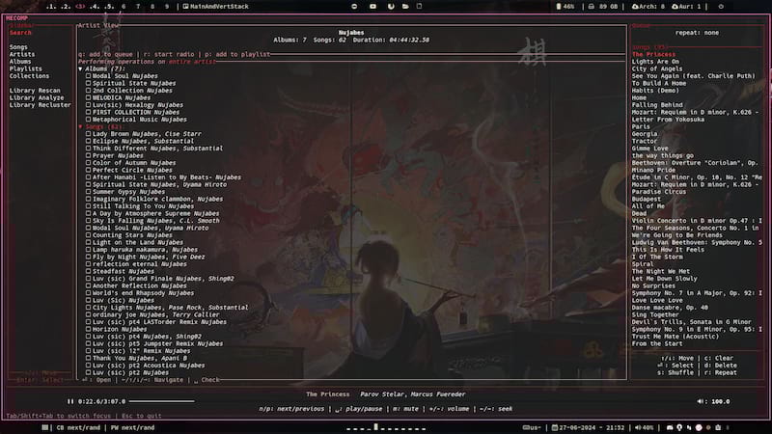Run Library Rescan from sidebar
772x434 pixels.
pos(34,91)
